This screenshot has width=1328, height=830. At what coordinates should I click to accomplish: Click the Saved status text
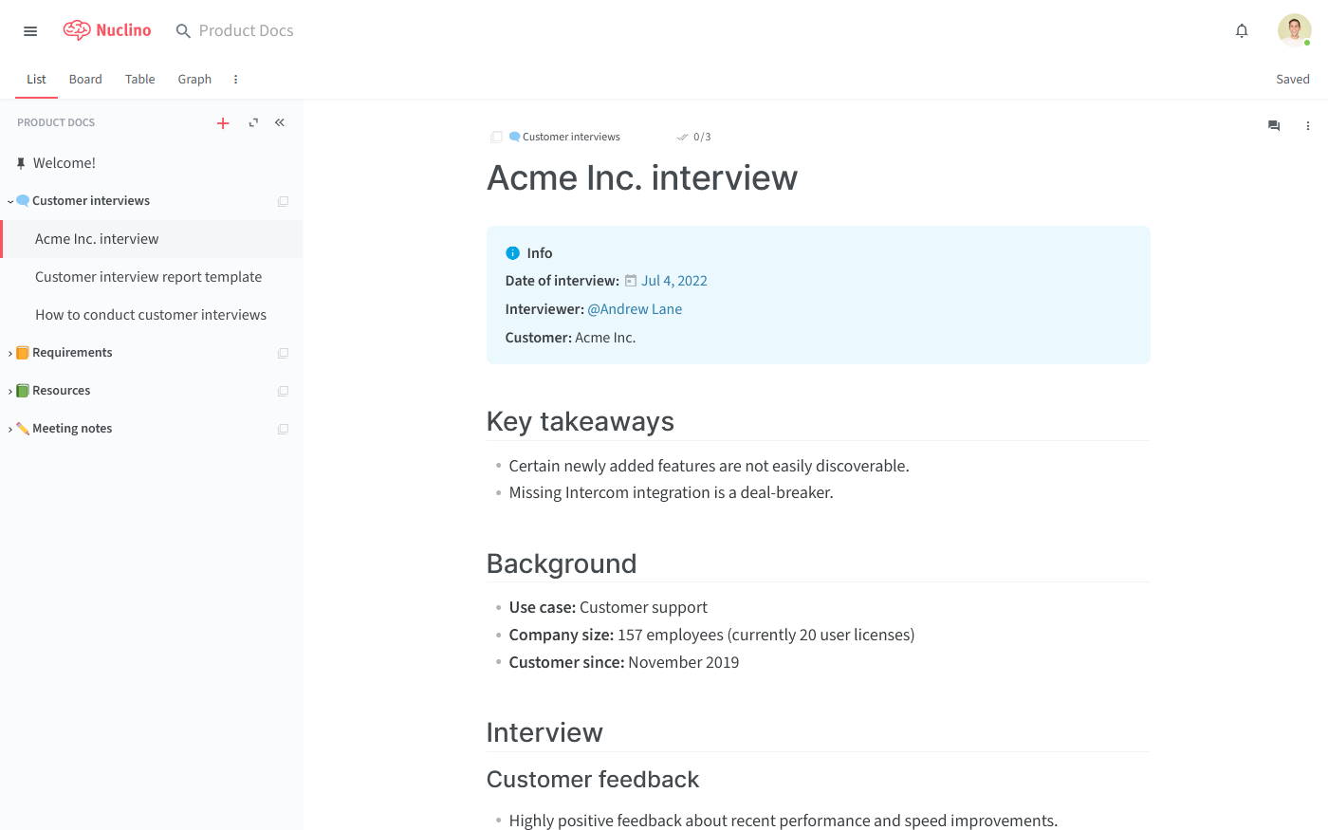point(1293,80)
